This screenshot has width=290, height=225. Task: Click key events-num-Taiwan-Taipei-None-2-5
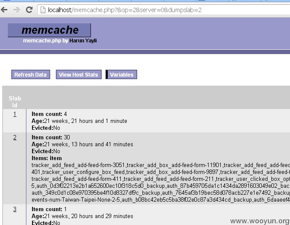[x=76, y=200]
